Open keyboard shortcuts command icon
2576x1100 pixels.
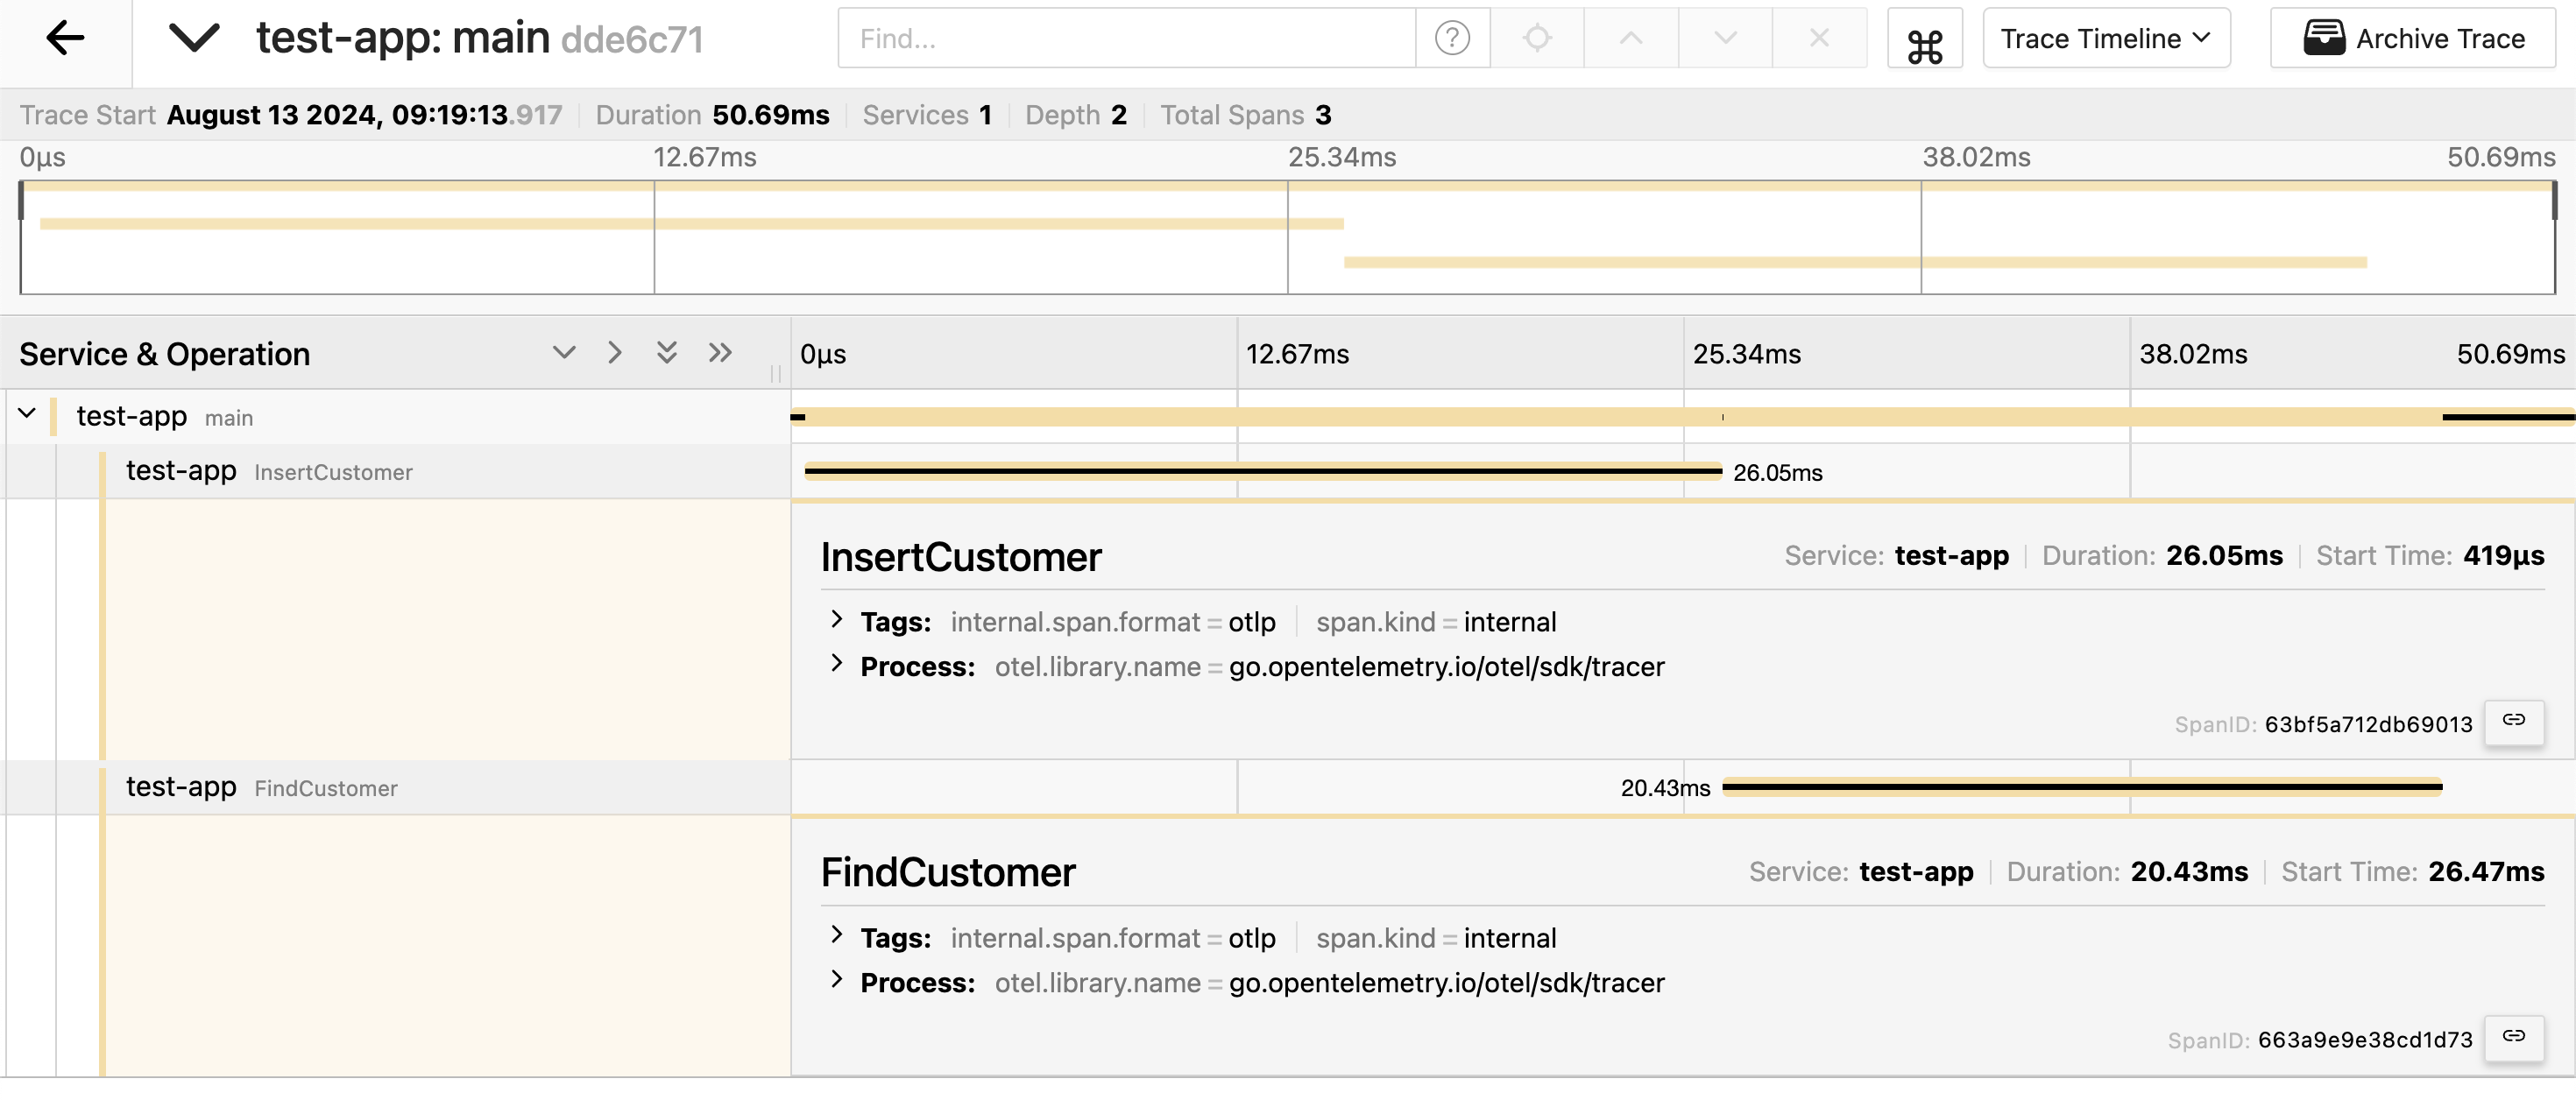pyautogui.click(x=1924, y=45)
